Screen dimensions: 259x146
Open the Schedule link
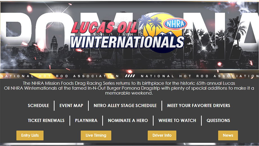tap(38, 105)
